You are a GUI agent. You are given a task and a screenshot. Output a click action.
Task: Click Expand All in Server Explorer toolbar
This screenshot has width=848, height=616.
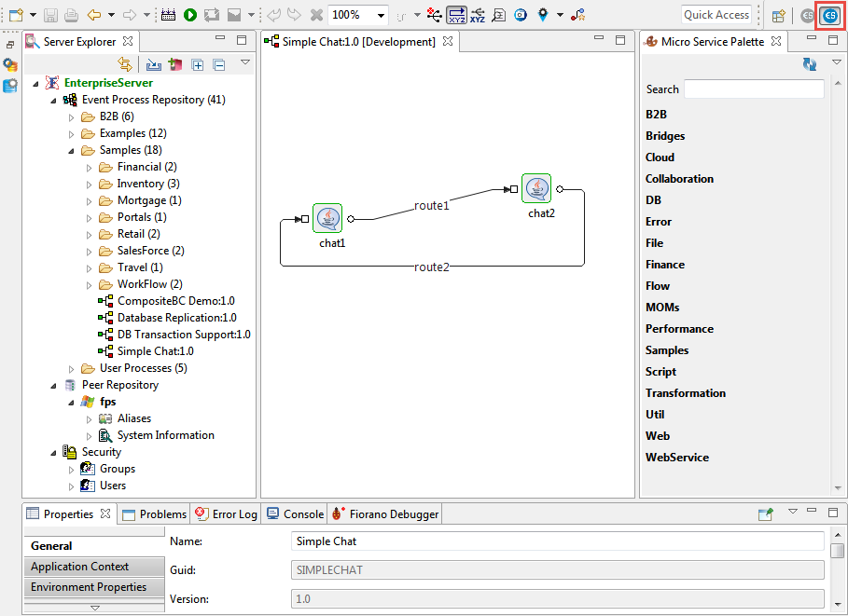pyautogui.click(x=198, y=64)
